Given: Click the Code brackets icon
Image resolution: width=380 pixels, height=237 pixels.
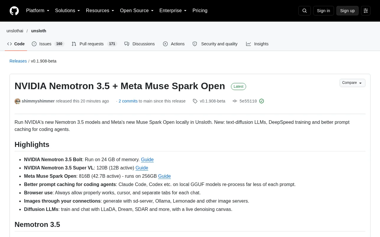Looking at the screenshot, I should pyautogui.click(x=9, y=44).
